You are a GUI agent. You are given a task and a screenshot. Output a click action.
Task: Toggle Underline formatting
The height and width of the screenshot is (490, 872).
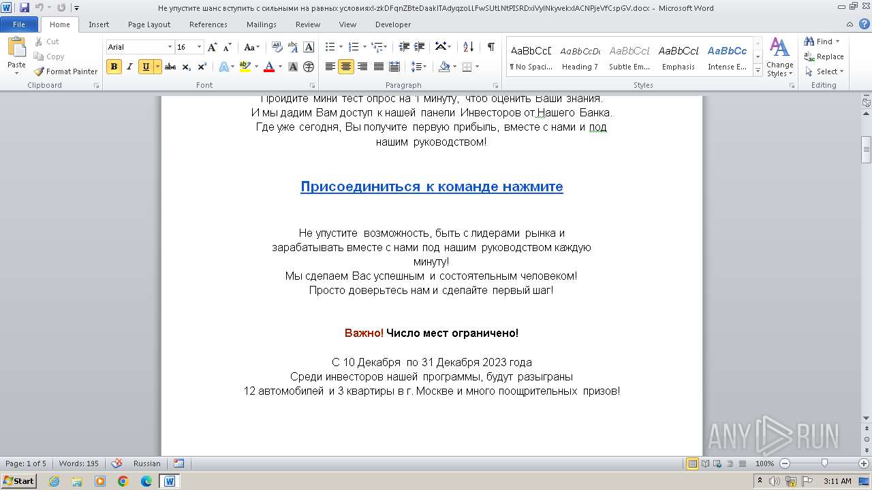point(146,67)
